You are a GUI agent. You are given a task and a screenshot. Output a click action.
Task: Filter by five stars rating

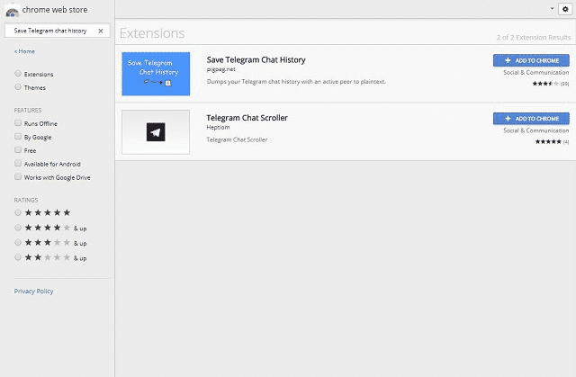pos(18,212)
